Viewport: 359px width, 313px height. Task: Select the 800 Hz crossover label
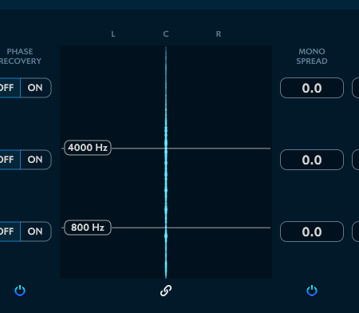click(88, 228)
